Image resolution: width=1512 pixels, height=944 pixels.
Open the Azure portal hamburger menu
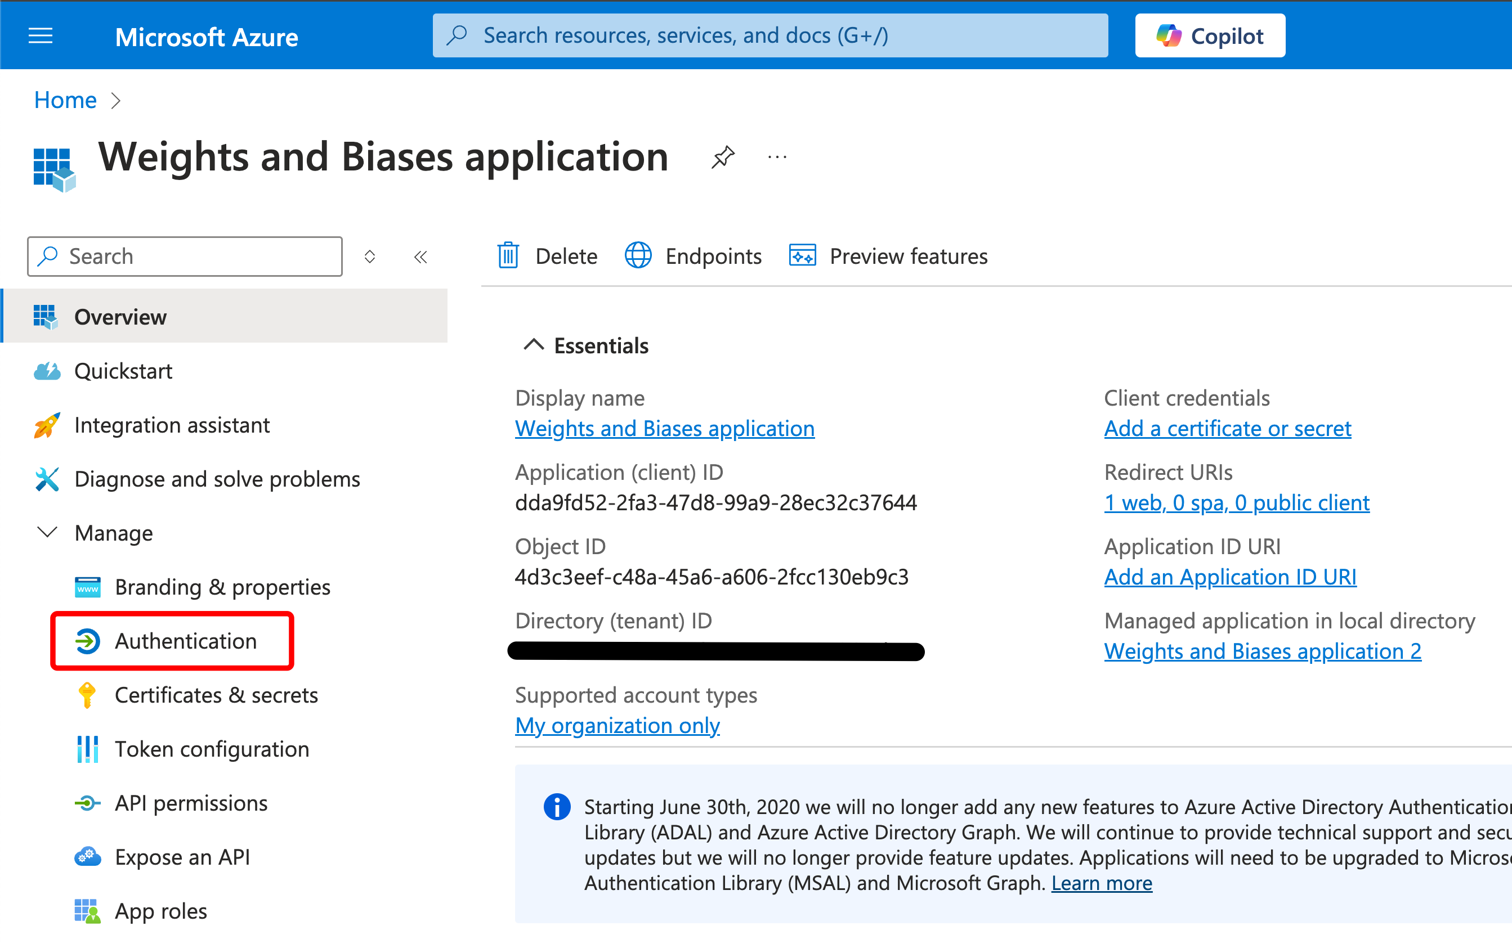pos(41,35)
